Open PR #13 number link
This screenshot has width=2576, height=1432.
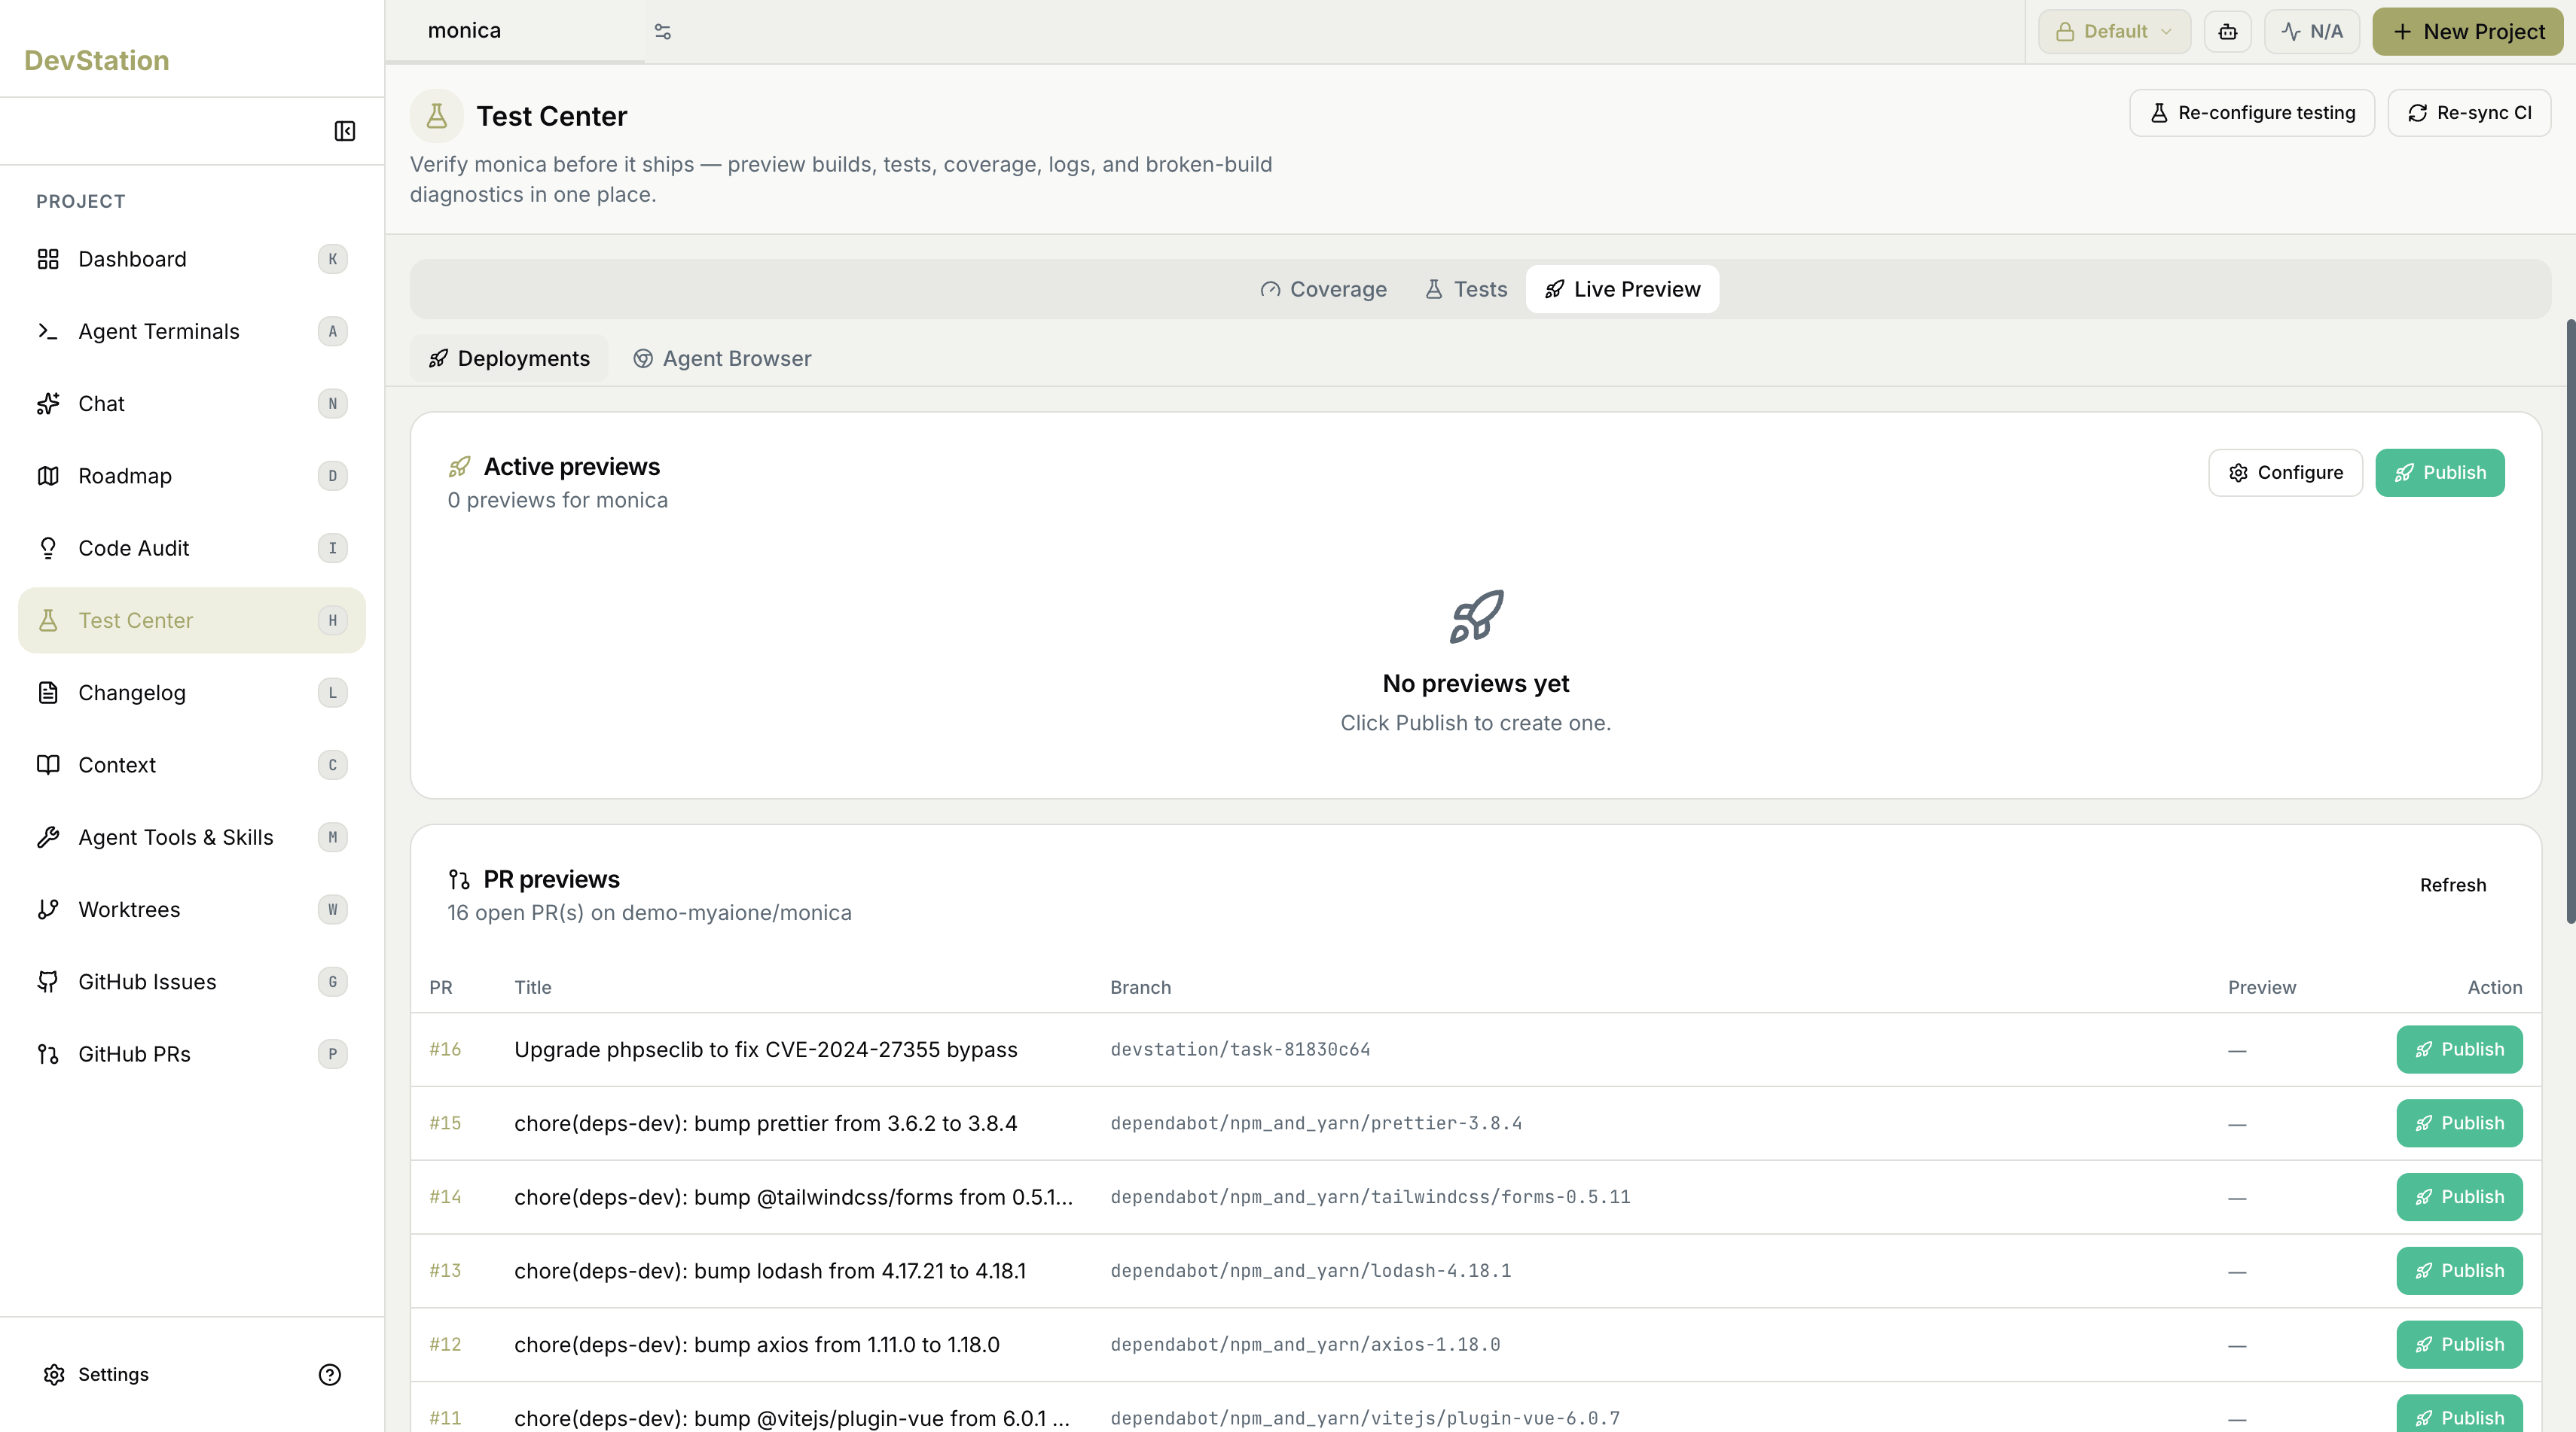click(x=445, y=1271)
